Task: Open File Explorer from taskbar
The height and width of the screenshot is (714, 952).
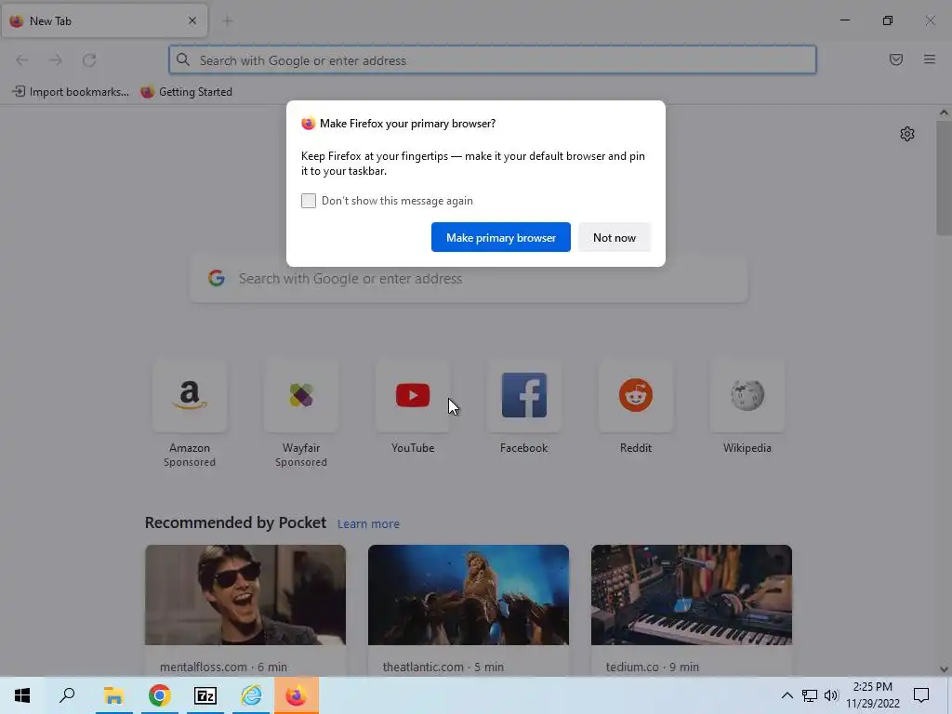Action: pyautogui.click(x=113, y=695)
